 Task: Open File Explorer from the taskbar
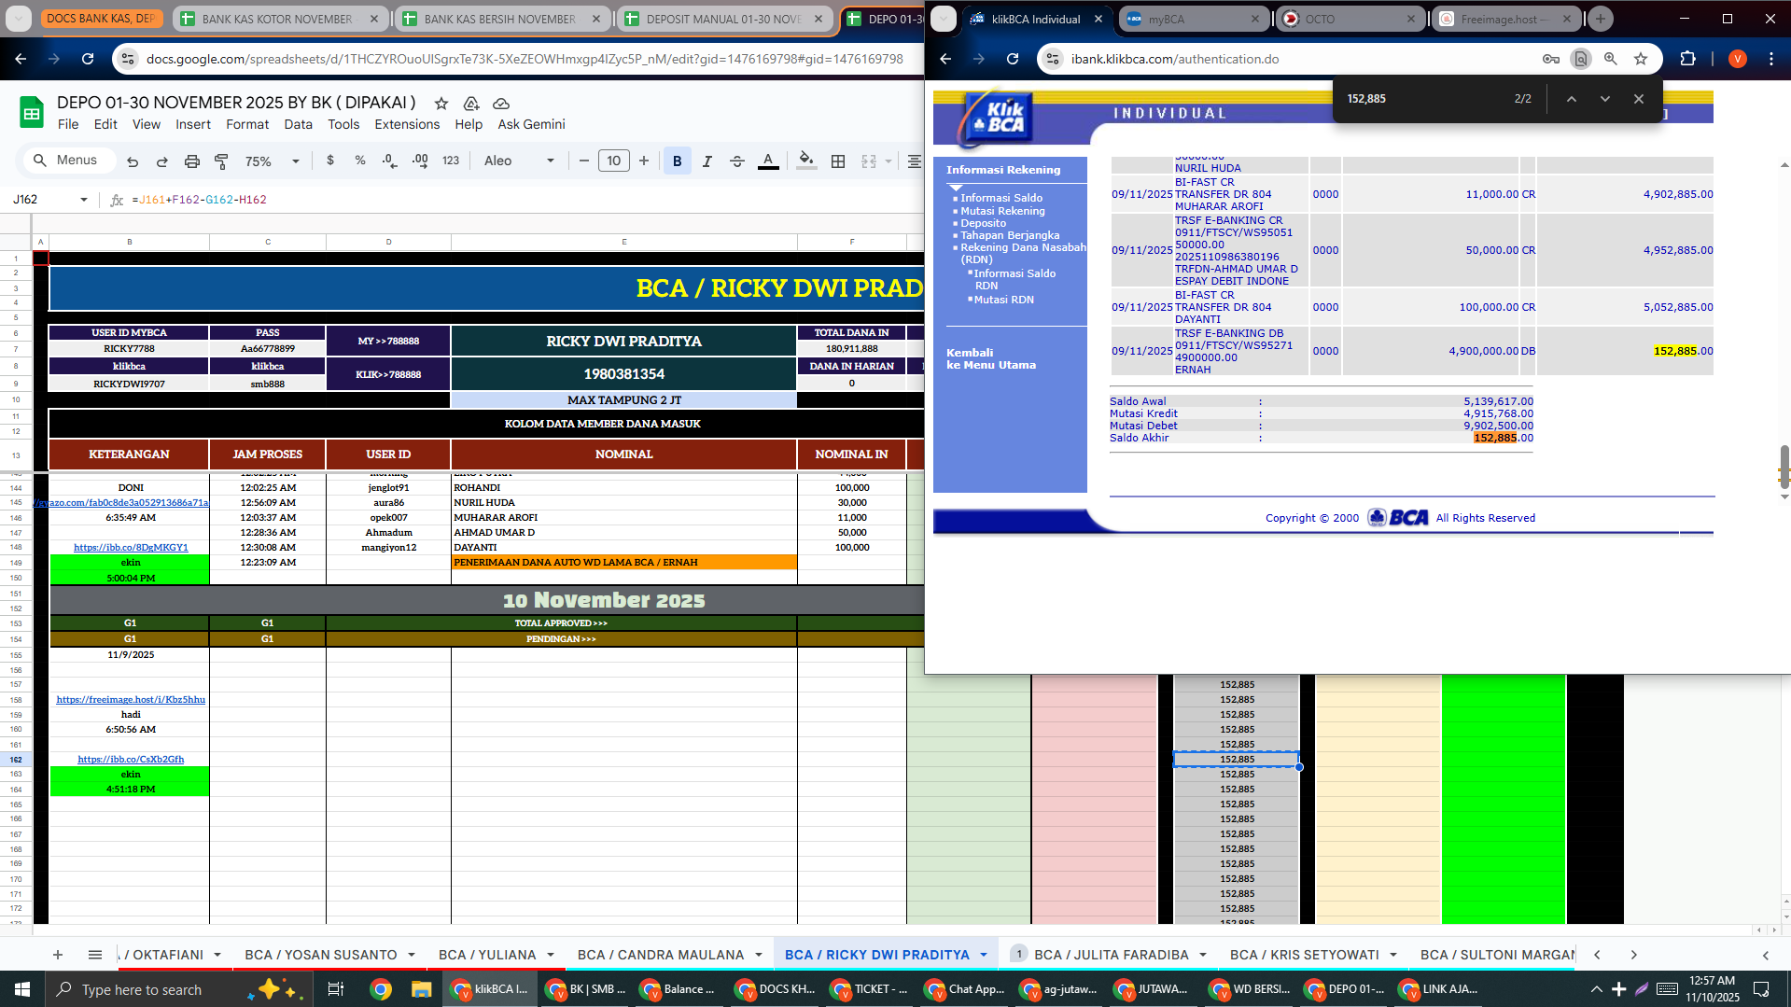tap(422, 989)
